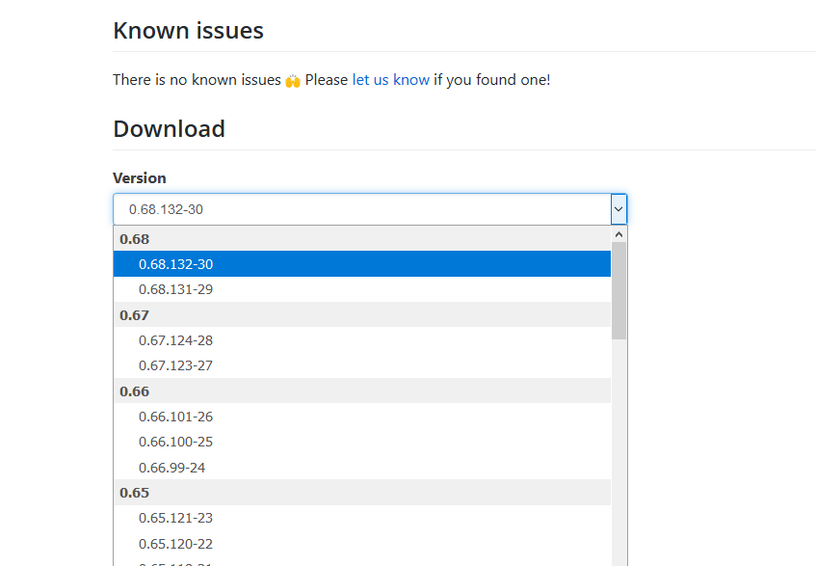Screen dimensions: 816x566
Task: Collapse the Version dropdown arrow
Action: coord(619,209)
